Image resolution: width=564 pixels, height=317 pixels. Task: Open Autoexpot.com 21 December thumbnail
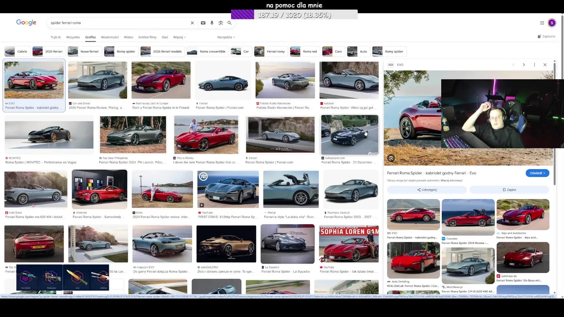pos(349,135)
